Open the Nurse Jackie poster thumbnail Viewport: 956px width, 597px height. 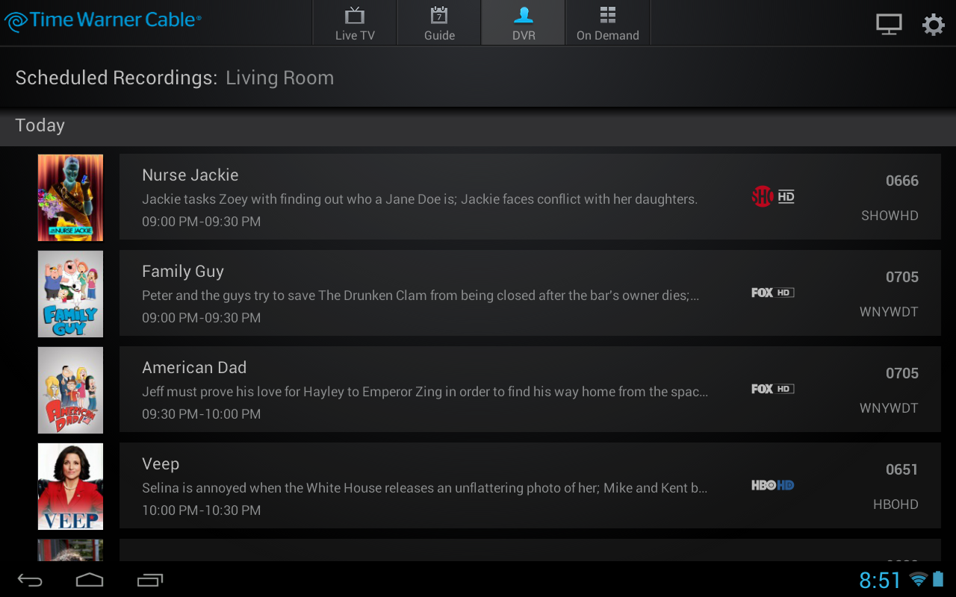[x=70, y=198]
